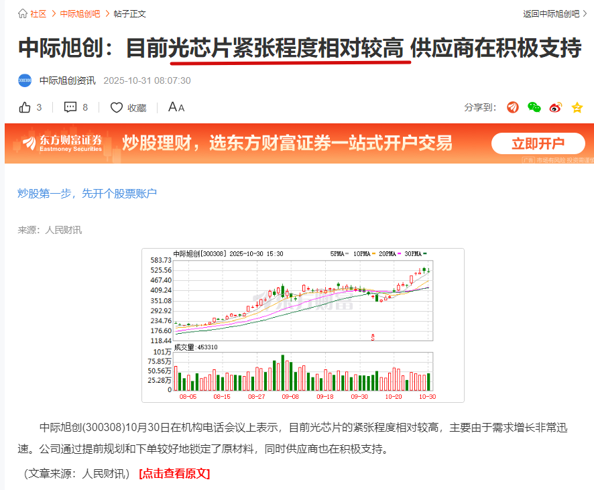Viewport: 594px width, 490px height.
Task: Click the 来源：人民财讯 source text
Action: (x=50, y=230)
